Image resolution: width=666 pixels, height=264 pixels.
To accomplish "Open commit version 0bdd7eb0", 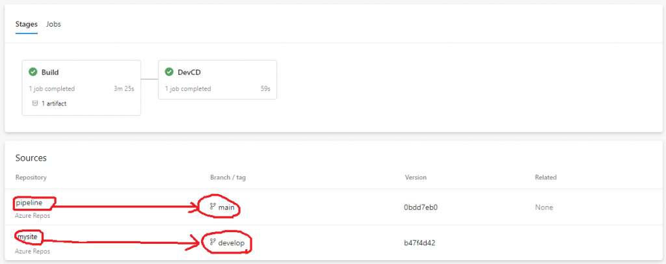I will coord(420,207).
